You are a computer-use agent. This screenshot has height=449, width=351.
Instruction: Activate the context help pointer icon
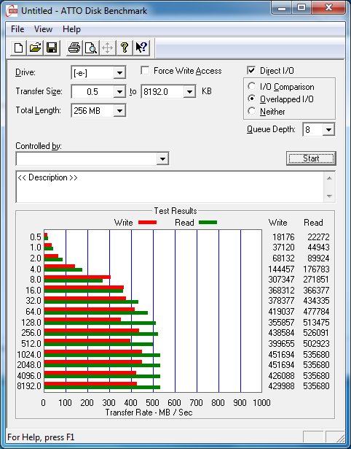point(141,48)
